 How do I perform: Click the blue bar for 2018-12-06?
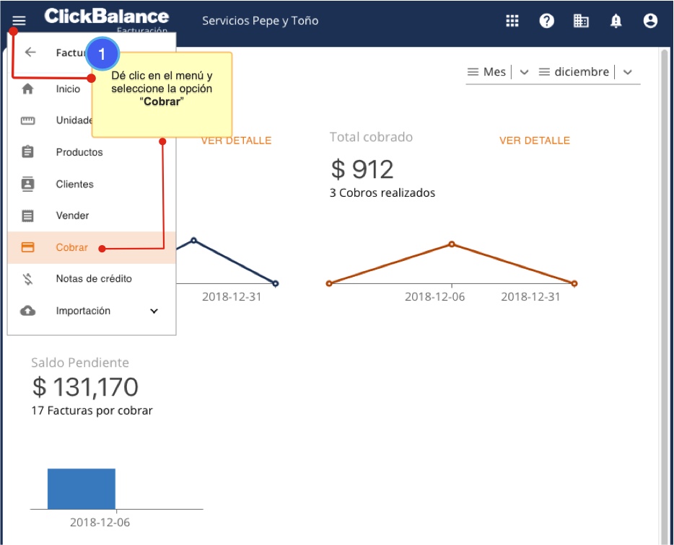point(81,489)
